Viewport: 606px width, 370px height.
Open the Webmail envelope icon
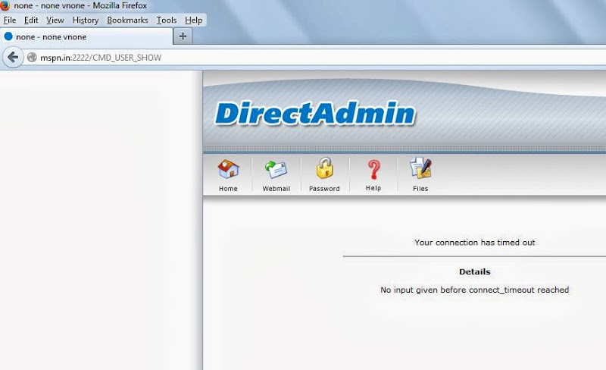pos(276,170)
